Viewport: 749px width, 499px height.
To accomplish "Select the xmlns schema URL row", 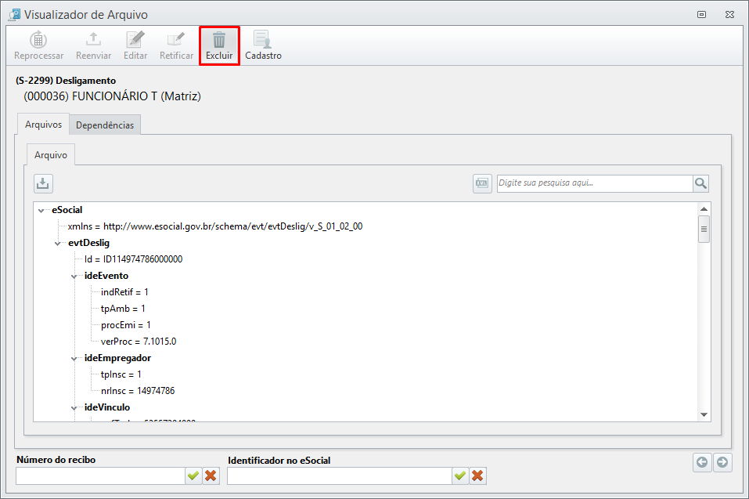I will 215,226.
